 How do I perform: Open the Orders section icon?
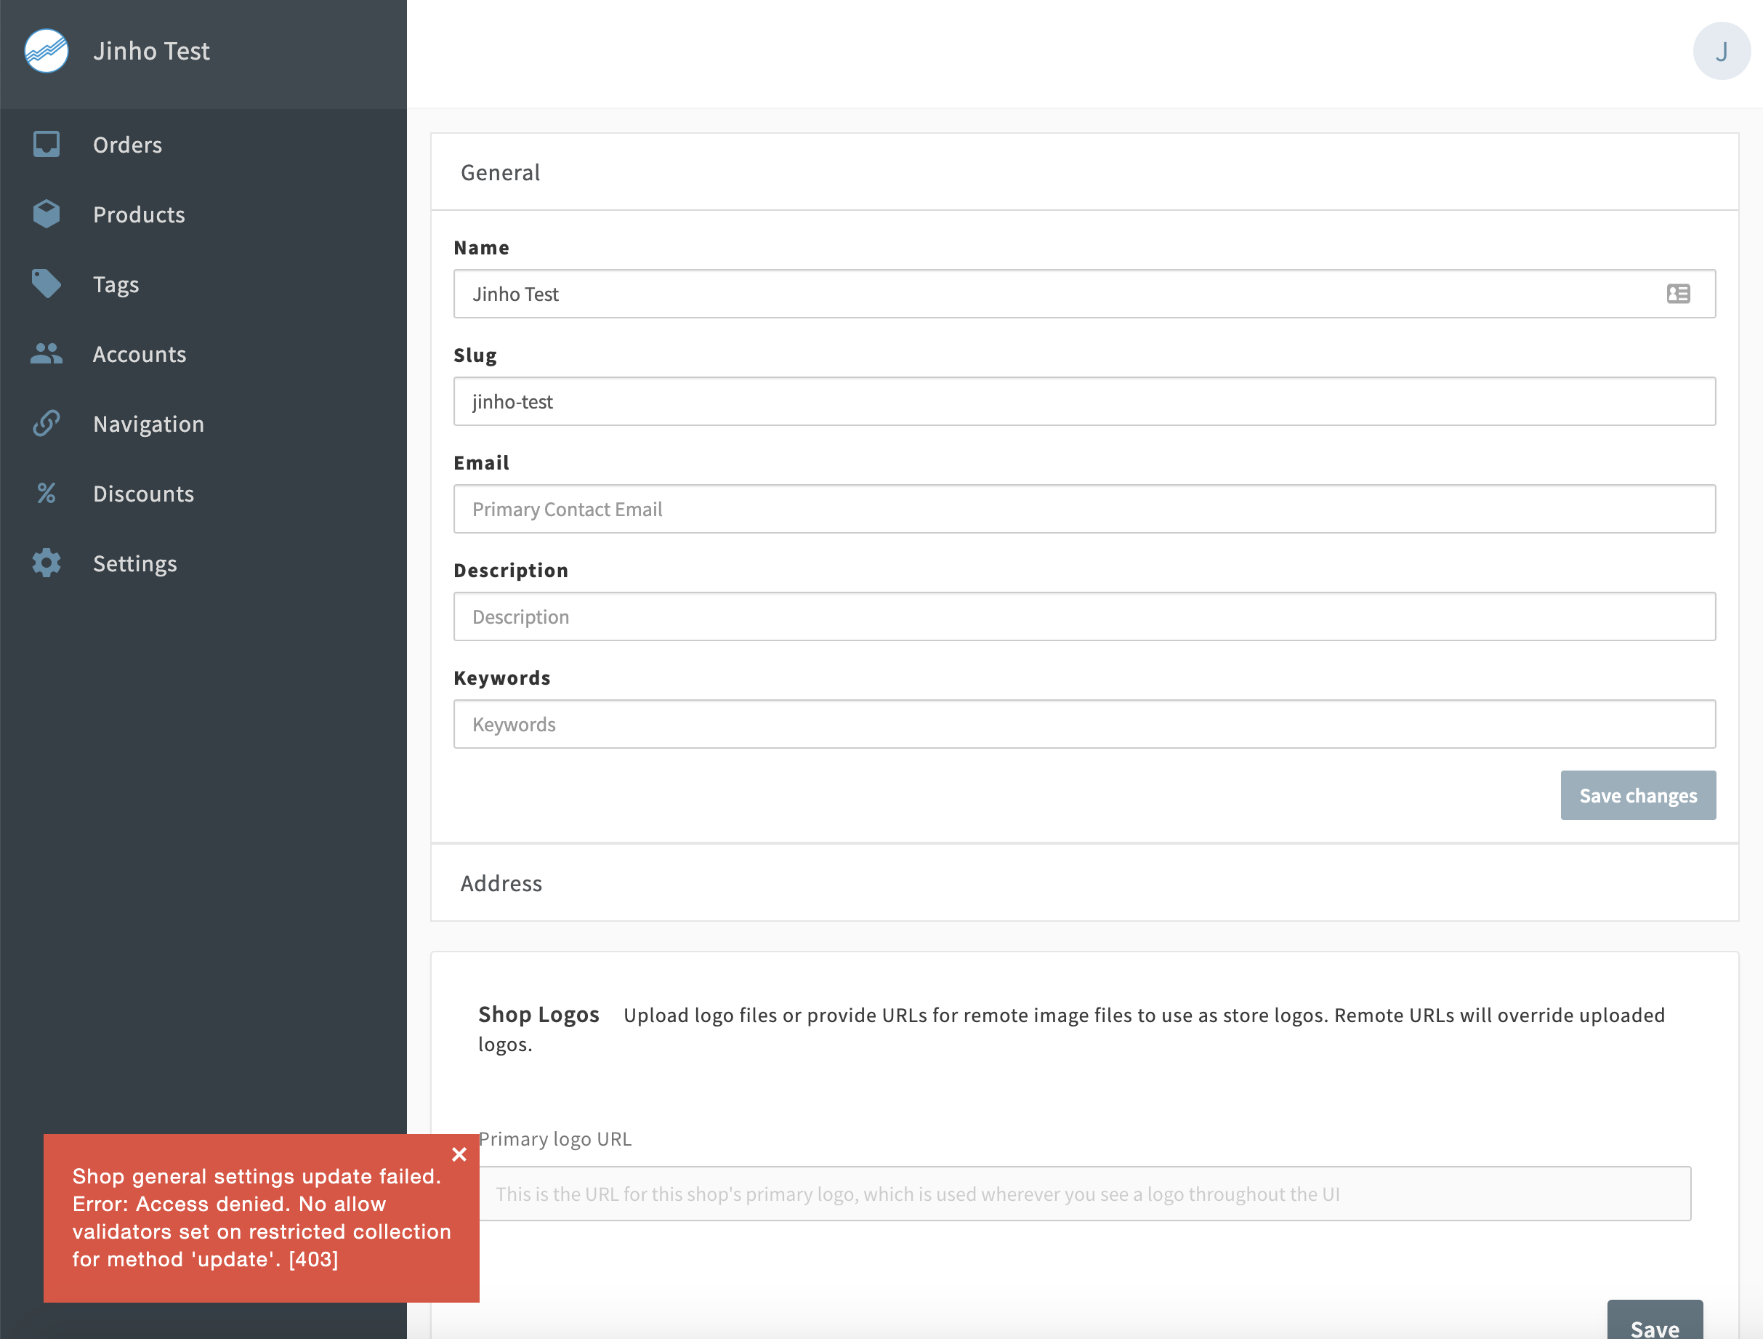[x=46, y=144]
